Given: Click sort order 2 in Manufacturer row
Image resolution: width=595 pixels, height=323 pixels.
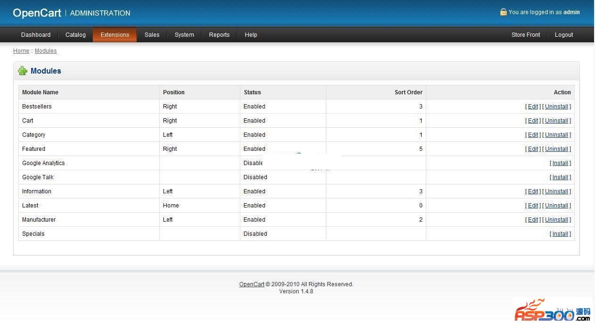Looking at the screenshot, I should 421,220.
